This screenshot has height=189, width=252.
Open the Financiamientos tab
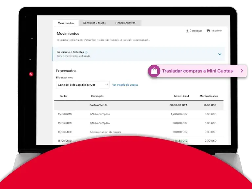coord(125,23)
